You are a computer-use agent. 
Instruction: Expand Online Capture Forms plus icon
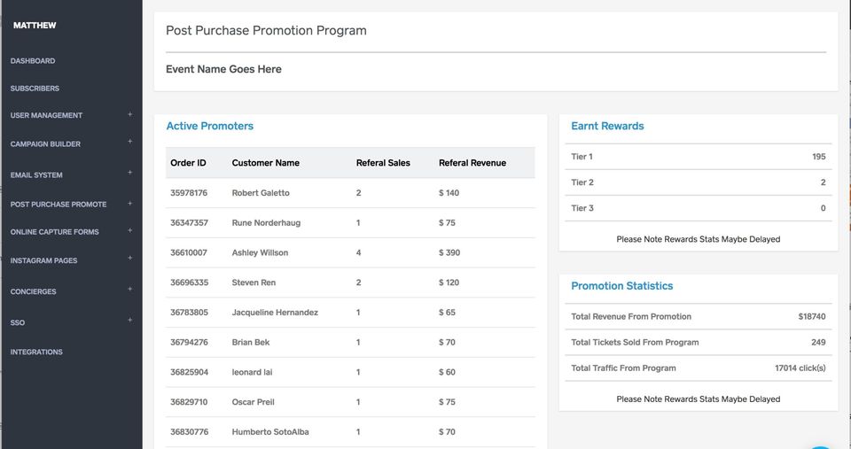click(129, 230)
